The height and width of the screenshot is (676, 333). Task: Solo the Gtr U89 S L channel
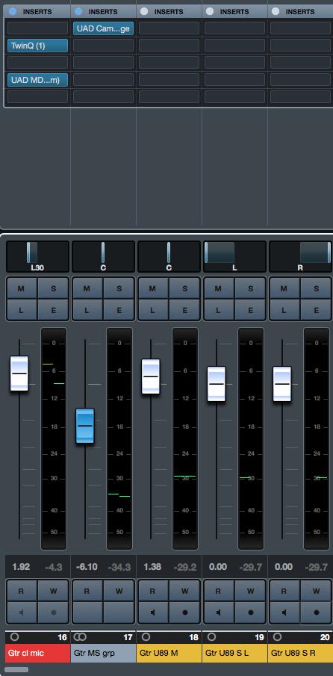click(x=250, y=288)
